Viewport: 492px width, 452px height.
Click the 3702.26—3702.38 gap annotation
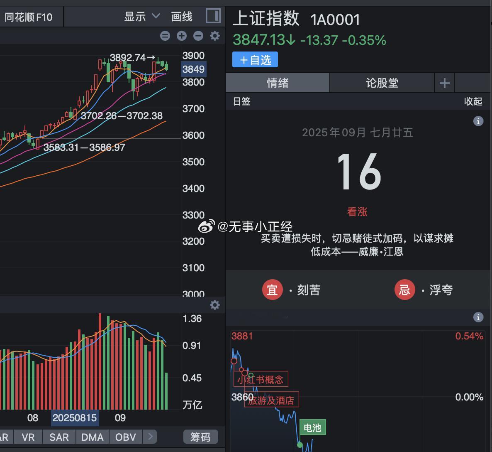(x=122, y=115)
